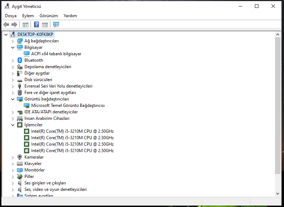Click the Ağ bağdaştırıcıları network icon
Viewport: 284px width, 207px height.
click(19, 41)
